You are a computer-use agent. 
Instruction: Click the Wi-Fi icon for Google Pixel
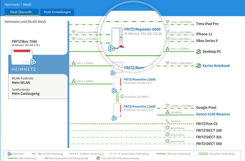tap(167, 106)
